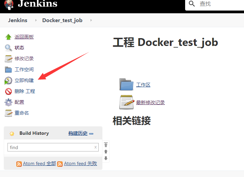Click the red prohibition icon beside 删除 工程

(x=9, y=91)
